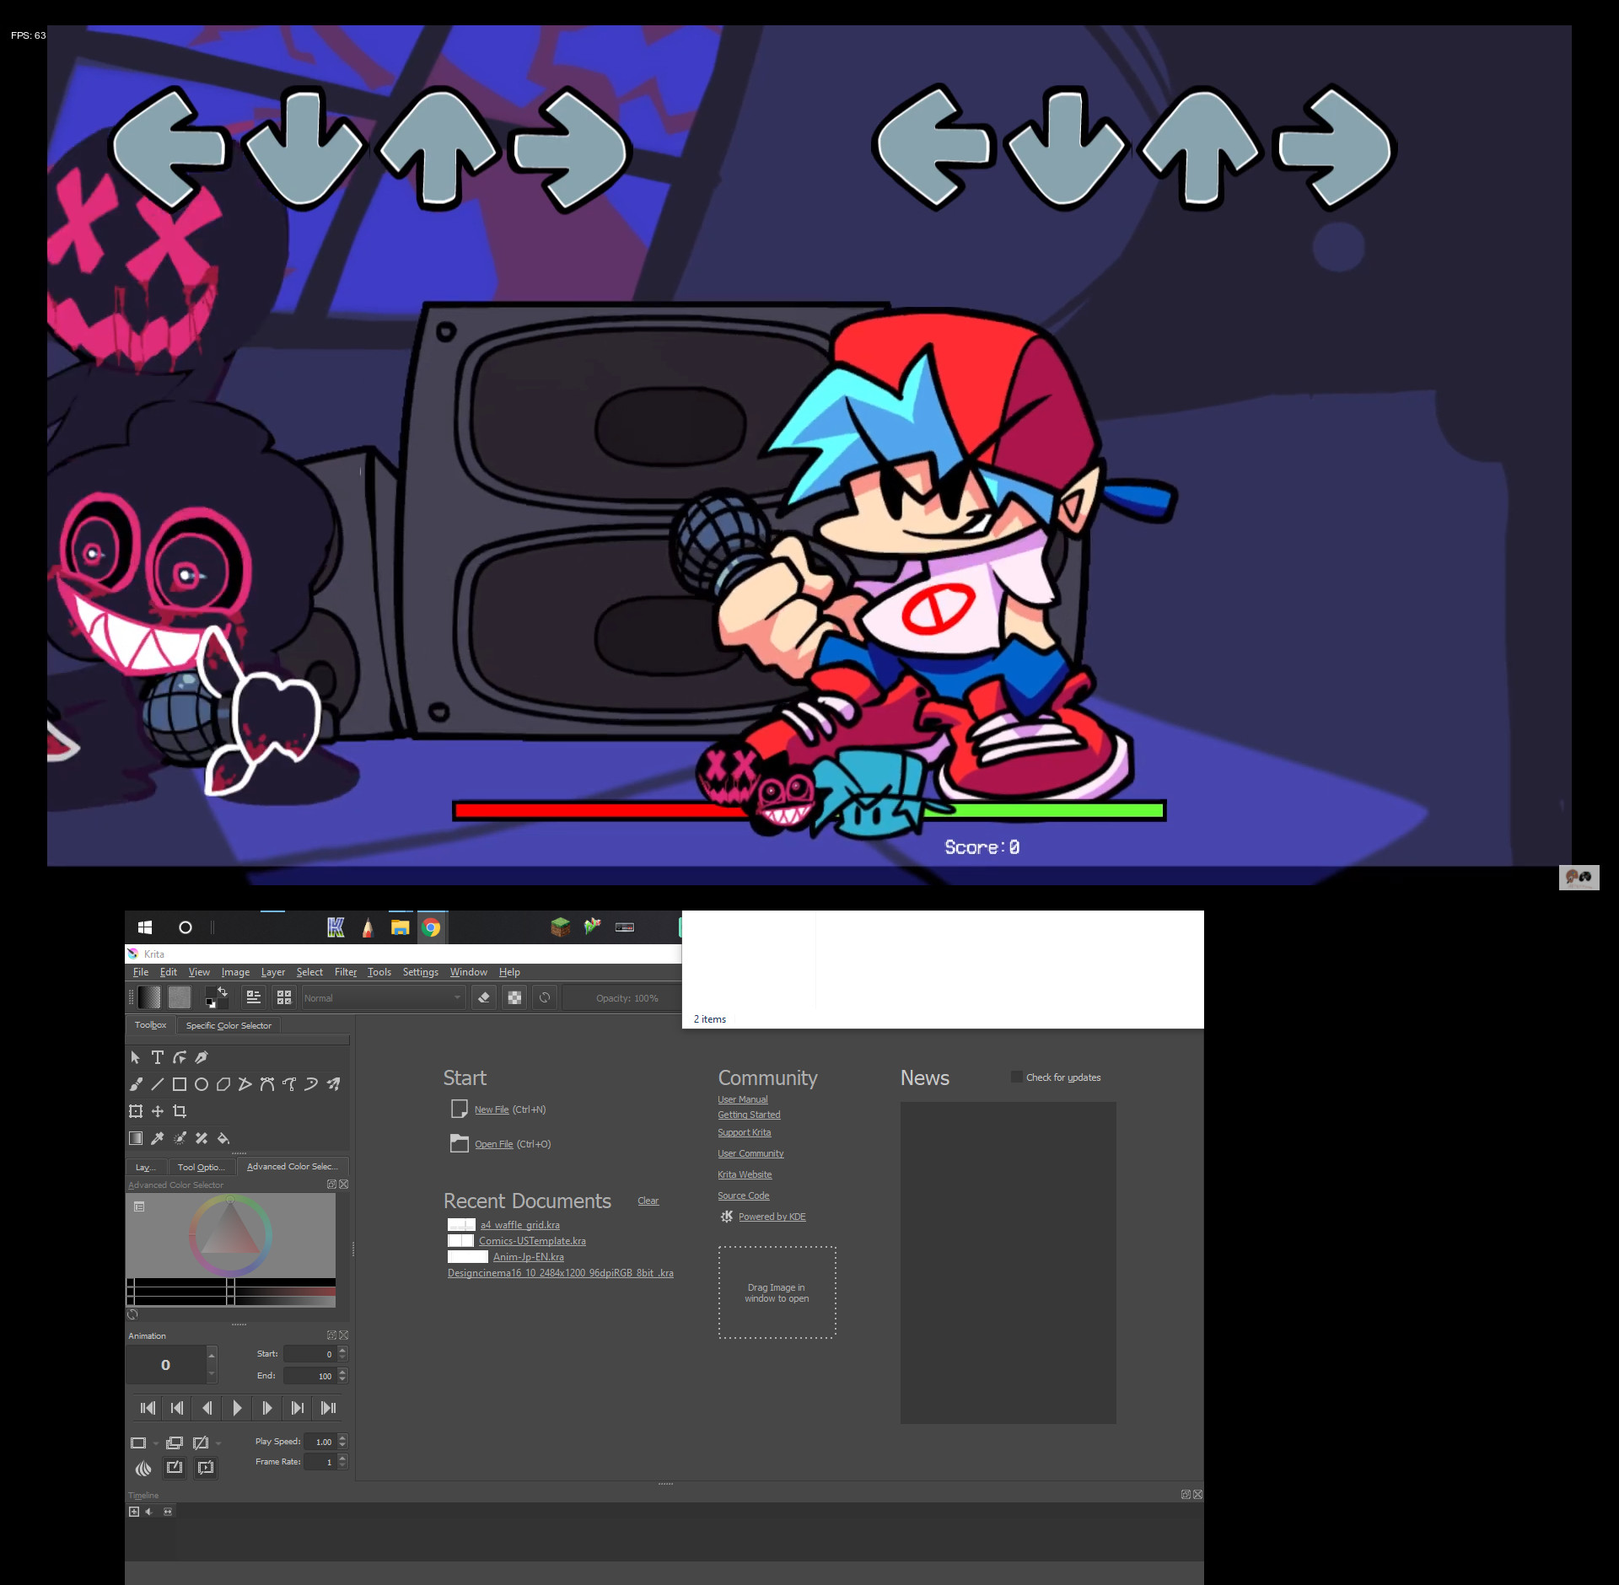Open the Filter menu
The image size is (1619, 1585).
point(346,972)
